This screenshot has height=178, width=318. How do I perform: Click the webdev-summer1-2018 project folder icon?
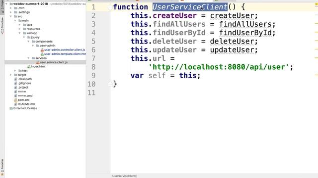tap(11, 4)
